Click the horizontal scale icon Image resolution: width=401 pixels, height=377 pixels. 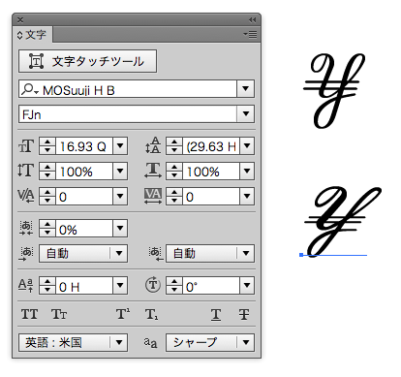(153, 171)
